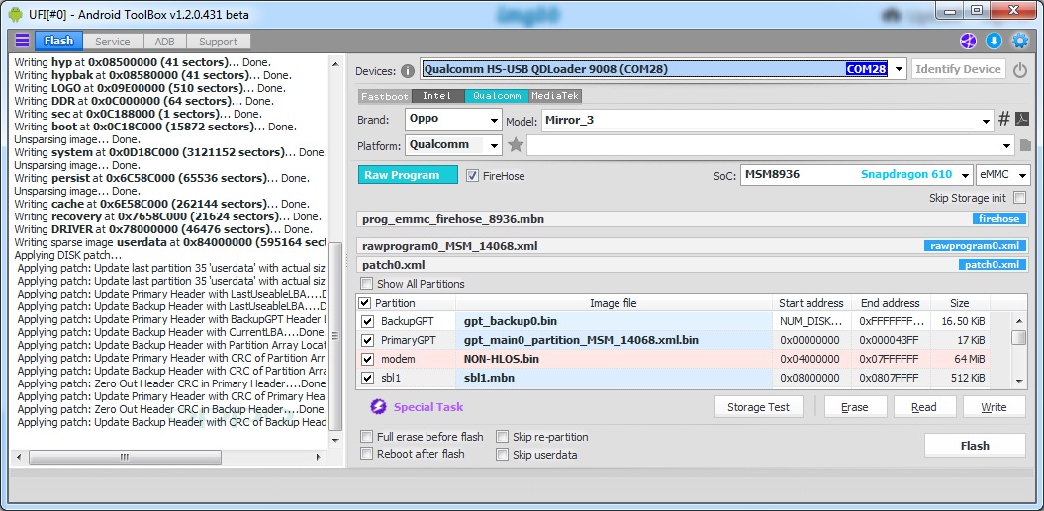Click the blue download updates icon
Viewport: 1044px width, 511px height.
[x=994, y=42]
